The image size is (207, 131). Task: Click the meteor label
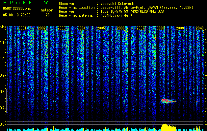[47, 10]
